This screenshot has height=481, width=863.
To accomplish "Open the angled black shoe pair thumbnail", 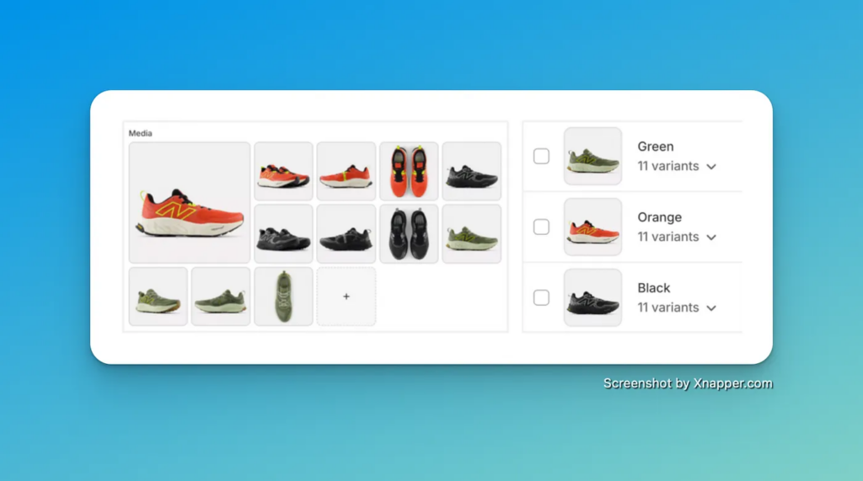I will click(283, 234).
